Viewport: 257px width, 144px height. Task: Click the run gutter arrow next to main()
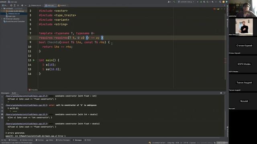[x=34, y=60]
